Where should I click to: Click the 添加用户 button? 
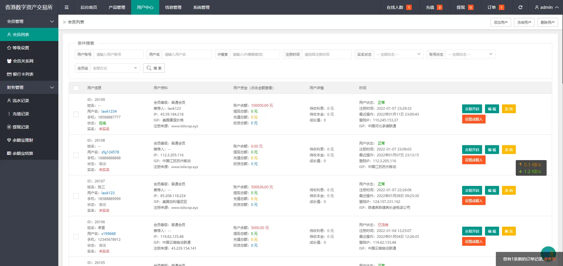[x=501, y=22]
